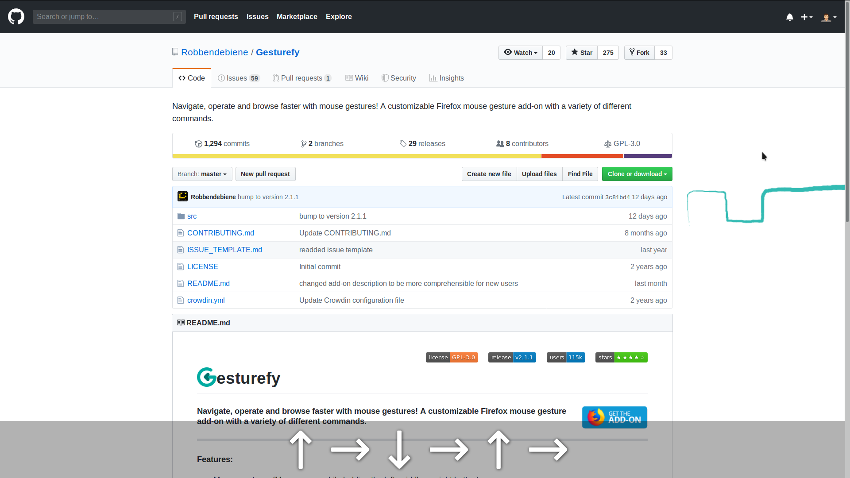This screenshot has width=850, height=478.
Task: Click Find File button
Action: (580, 174)
